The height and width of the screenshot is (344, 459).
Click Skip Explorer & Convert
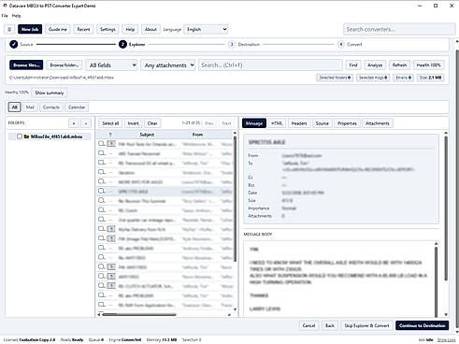click(x=366, y=325)
